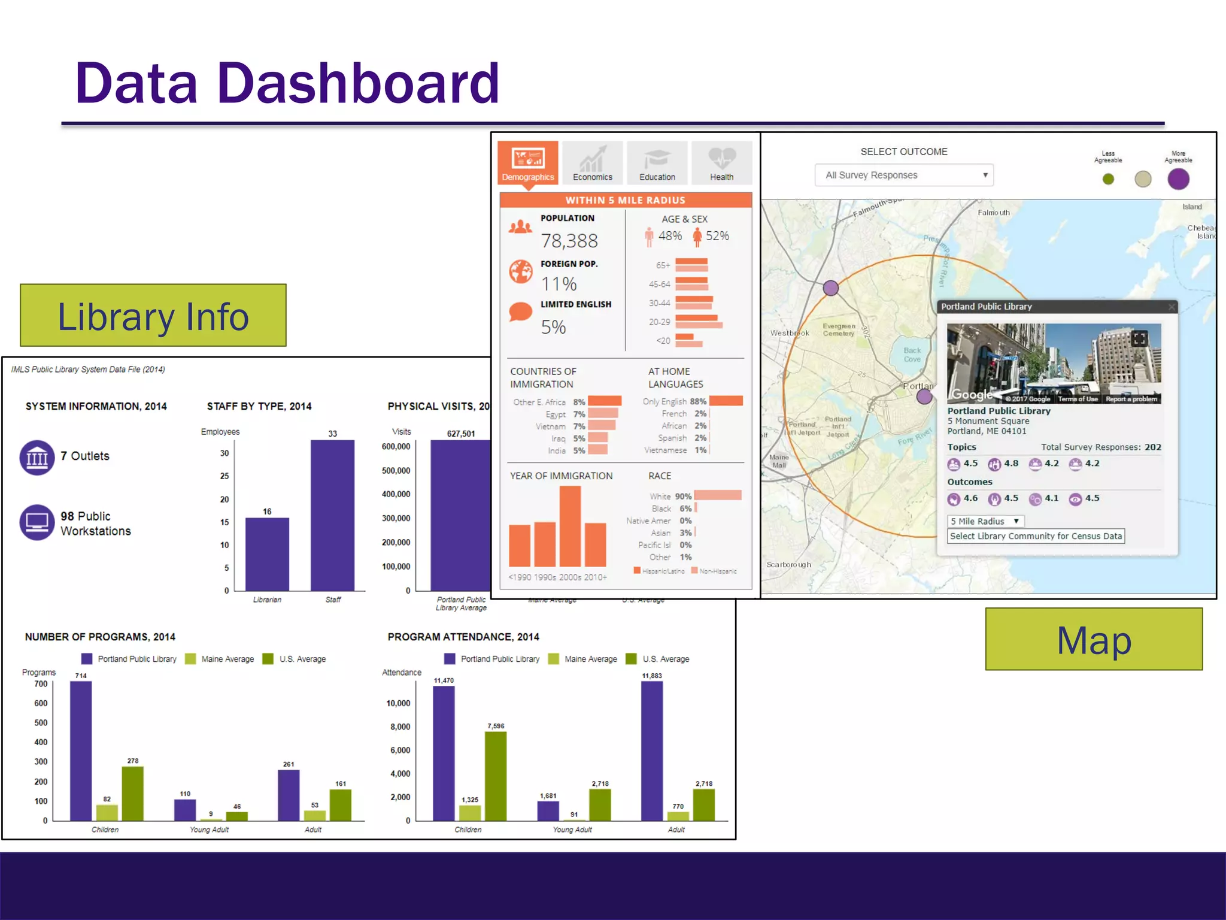Click the Within 5 Mile Radius header
Viewport: 1226px width, 920px height.
pos(626,200)
